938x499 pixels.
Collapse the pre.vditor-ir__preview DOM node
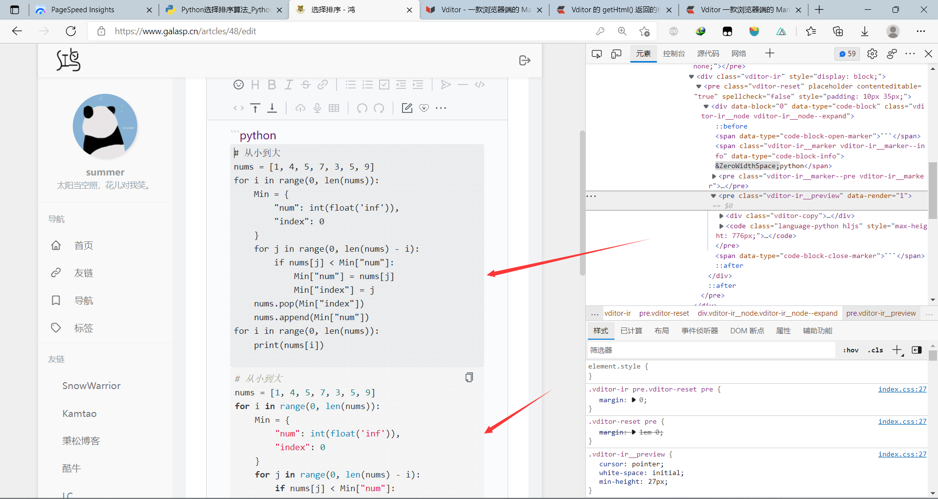(x=713, y=196)
